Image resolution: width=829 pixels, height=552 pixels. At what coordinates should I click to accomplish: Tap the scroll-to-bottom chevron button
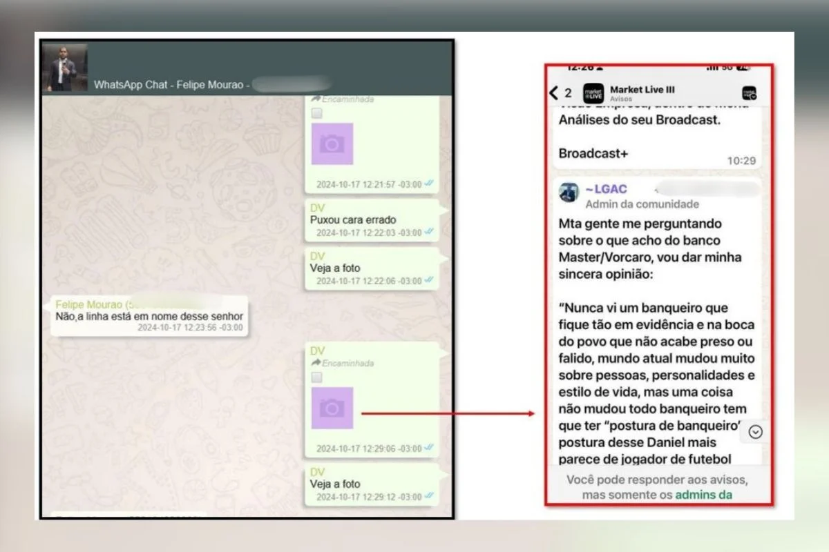click(x=756, y=432)
